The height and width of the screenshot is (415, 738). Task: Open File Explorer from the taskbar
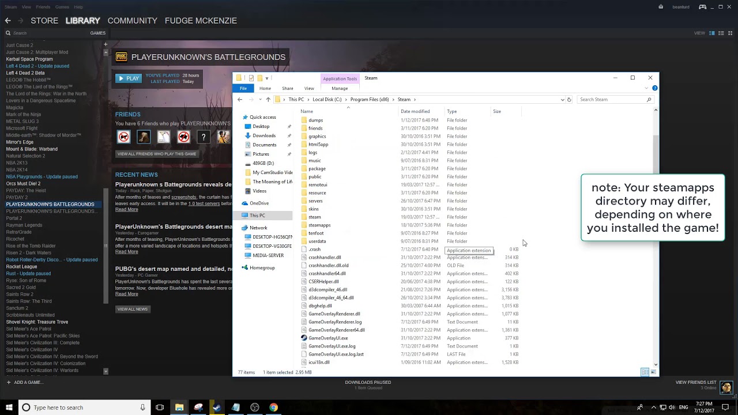179,408
